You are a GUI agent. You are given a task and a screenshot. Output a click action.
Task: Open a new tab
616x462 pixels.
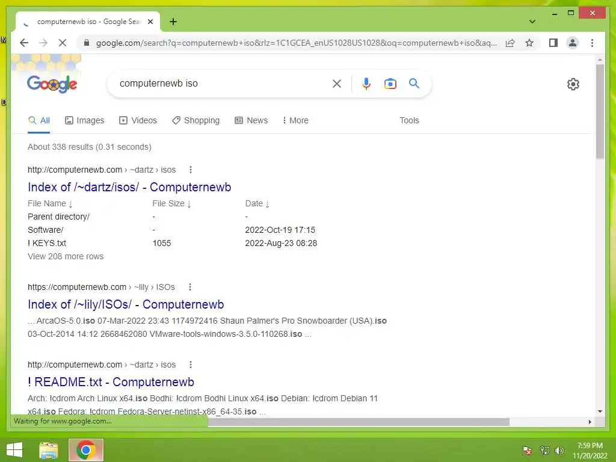173,22
